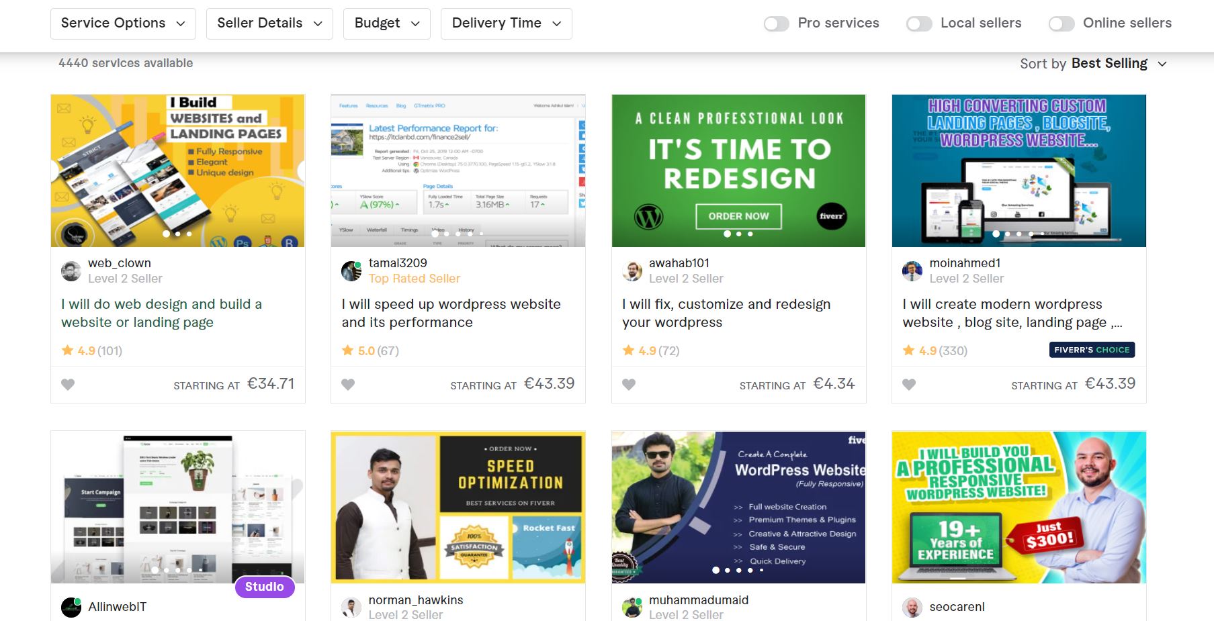
Task: Enable the Pro services toggle
Action: click(777, 23)
